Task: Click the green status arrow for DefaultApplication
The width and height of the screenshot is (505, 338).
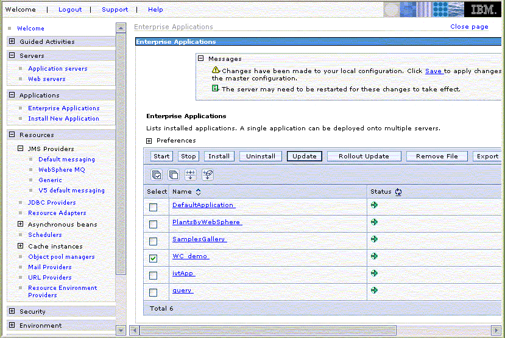Action: click(374, 205)
